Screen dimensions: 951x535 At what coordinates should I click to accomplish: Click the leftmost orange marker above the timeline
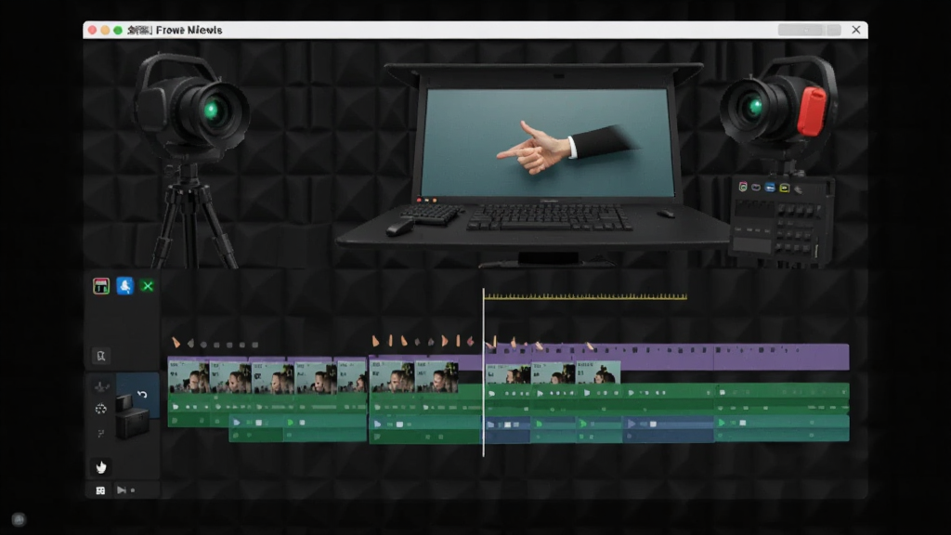click(176, 343)
